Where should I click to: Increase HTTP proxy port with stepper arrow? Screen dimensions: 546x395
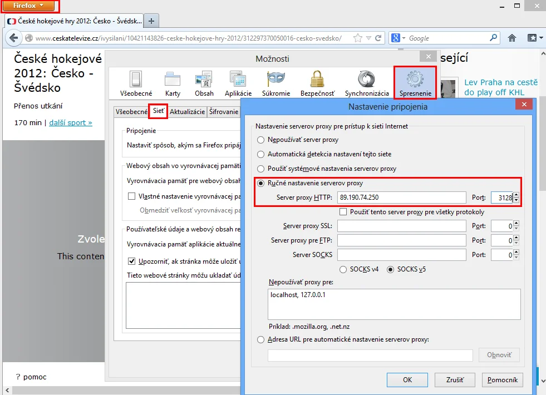(x=517, y=194)
